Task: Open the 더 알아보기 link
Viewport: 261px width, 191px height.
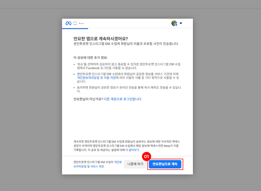Action: click(132, 150)
